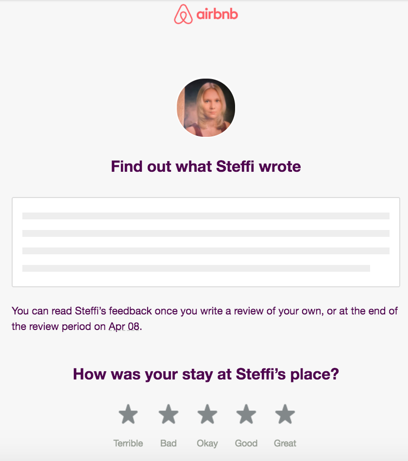Pick the 'Great' rating label text
408x461 pixels.
[x=285, y=443]
